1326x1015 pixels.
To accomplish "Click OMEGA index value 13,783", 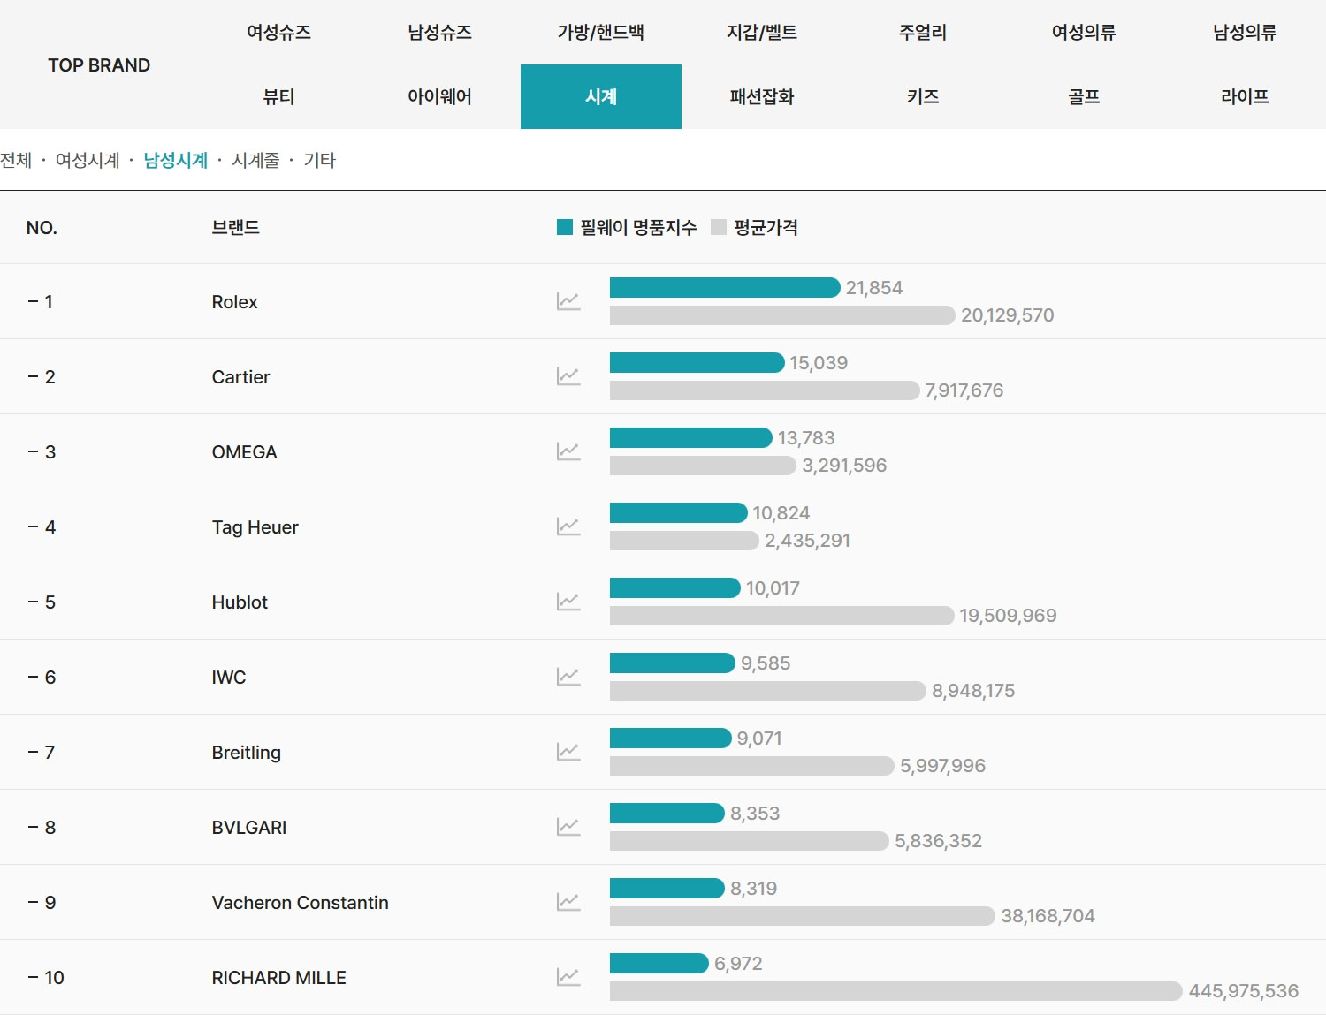I will click(x=806, y=438).
